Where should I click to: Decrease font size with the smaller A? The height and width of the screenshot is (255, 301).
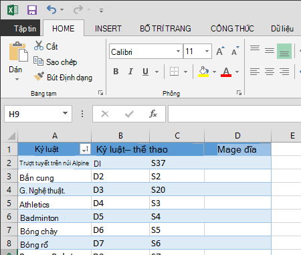click(x=235, y=51)
